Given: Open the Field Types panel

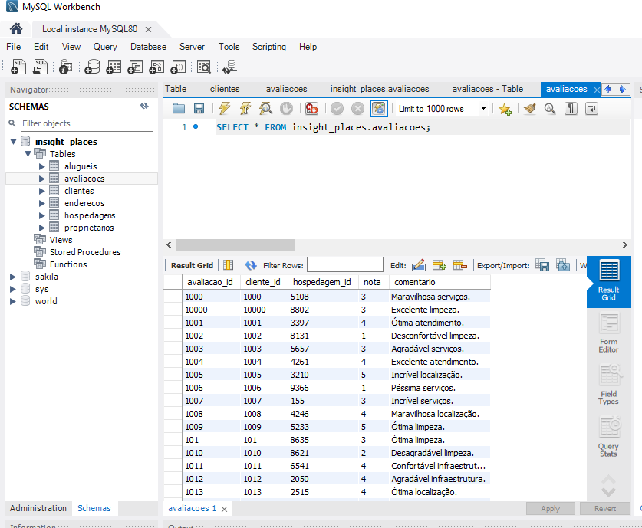Looking at the screenshot, I should coord(608,385).
